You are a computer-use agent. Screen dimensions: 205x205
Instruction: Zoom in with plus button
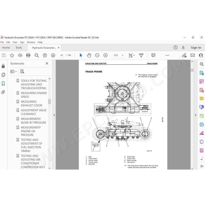tap(105, 55)
